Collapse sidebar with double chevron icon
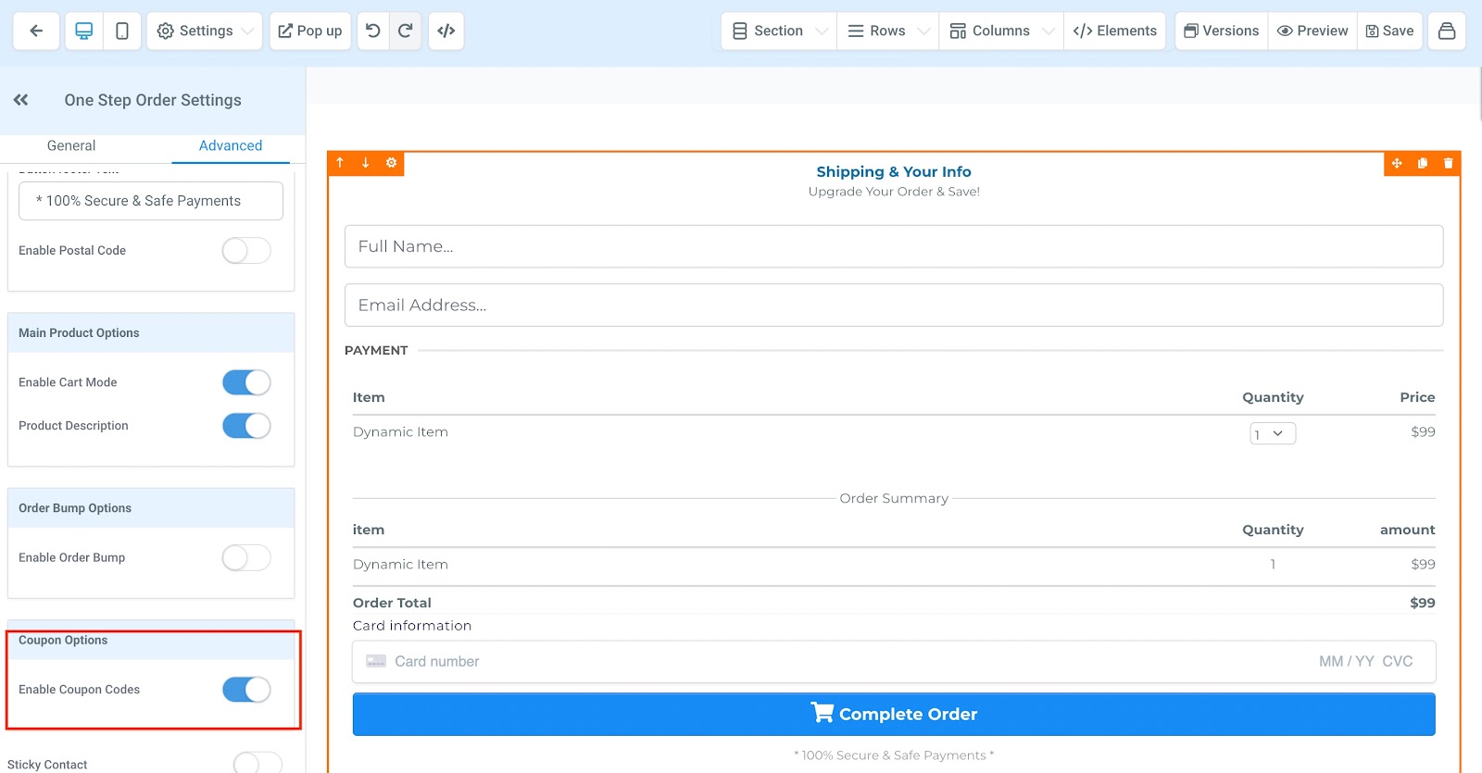 [21, 100]
